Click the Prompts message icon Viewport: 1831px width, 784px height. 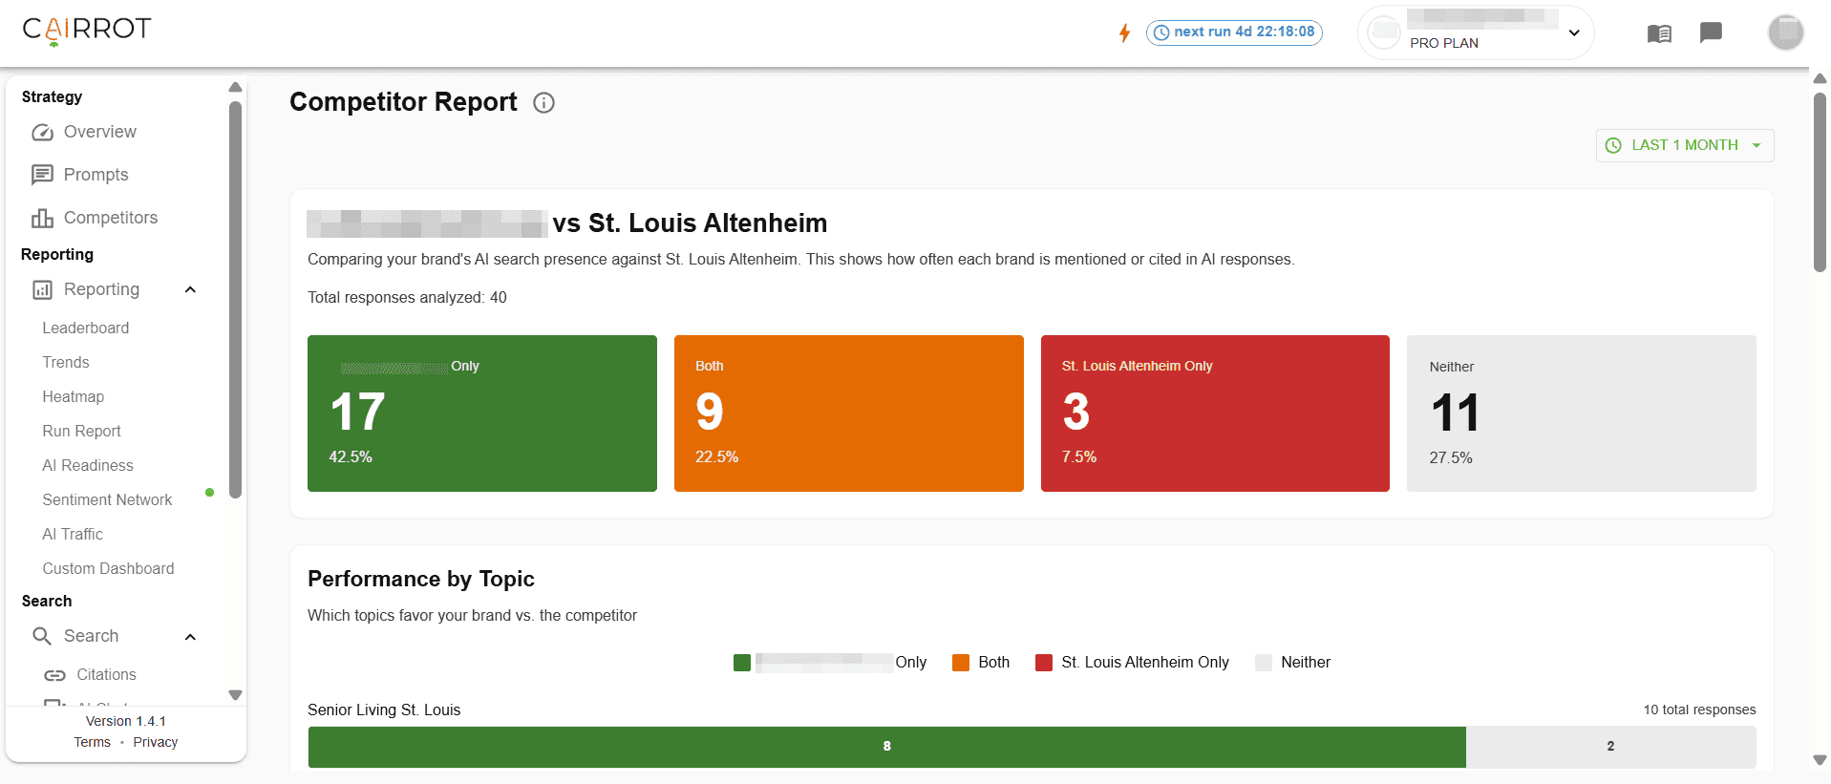[42, 175]
